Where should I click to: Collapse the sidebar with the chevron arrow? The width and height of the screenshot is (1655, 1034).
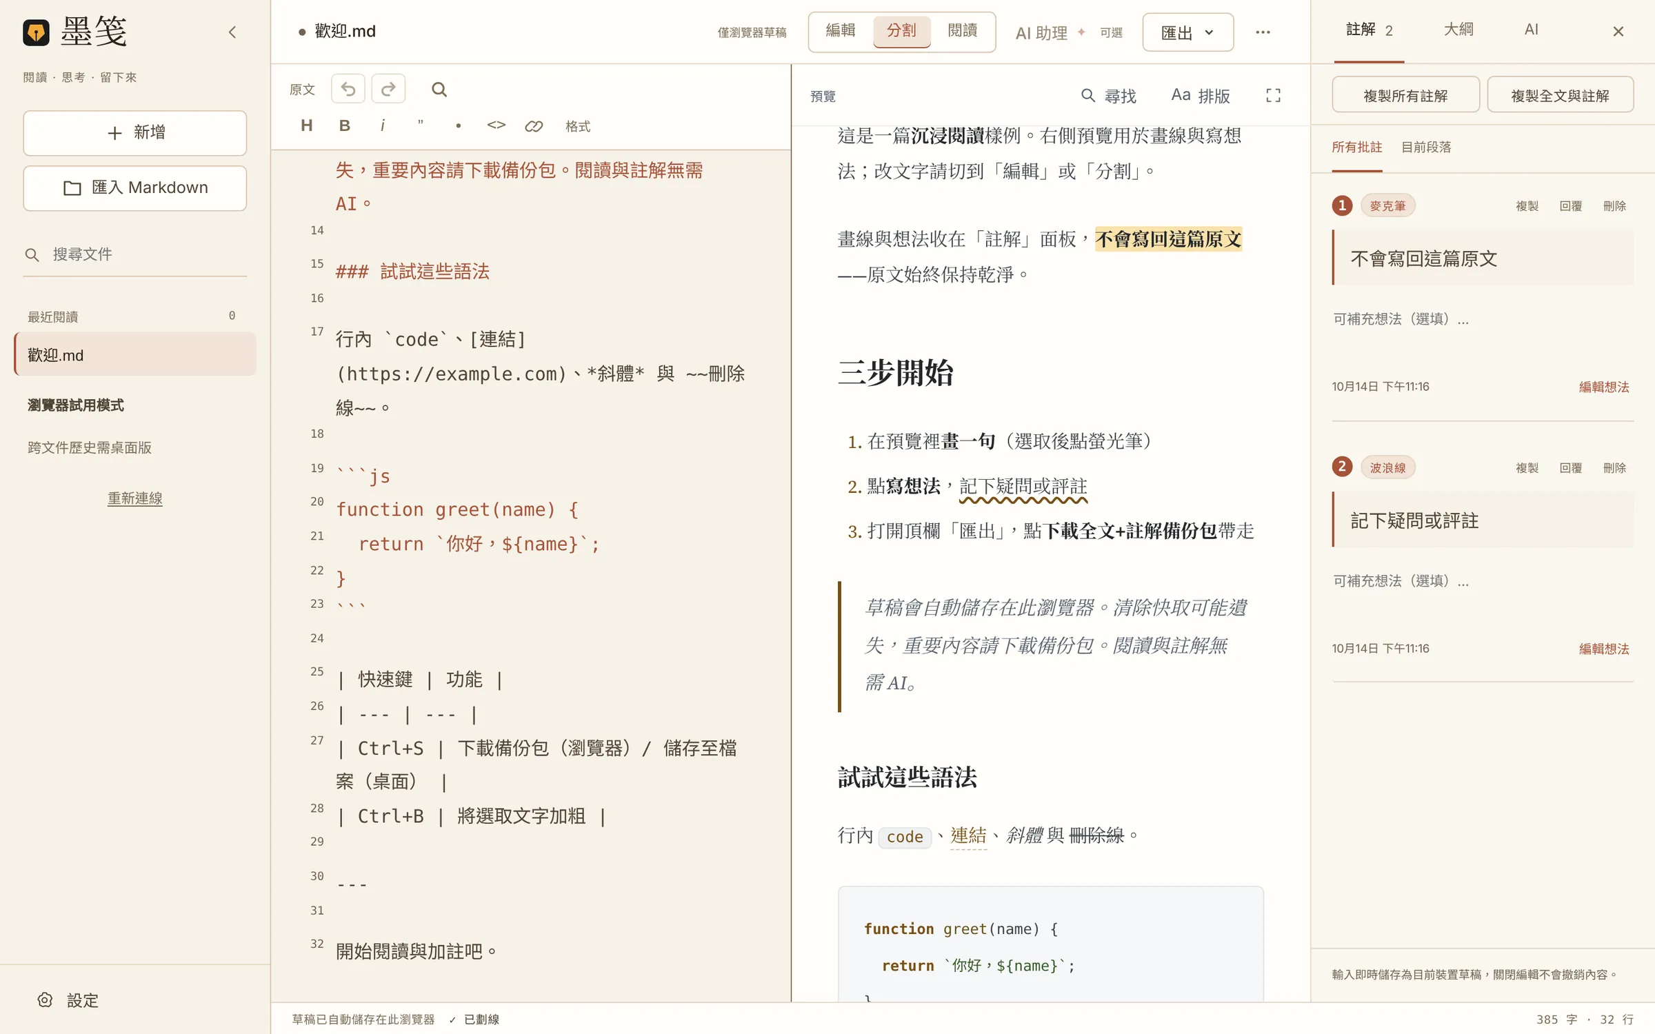coord(232,32)
